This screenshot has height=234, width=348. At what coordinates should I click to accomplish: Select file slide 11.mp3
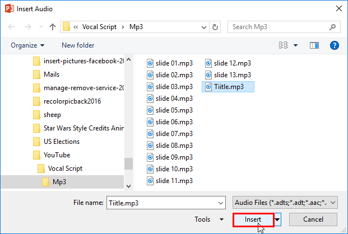tap(170, 181)
